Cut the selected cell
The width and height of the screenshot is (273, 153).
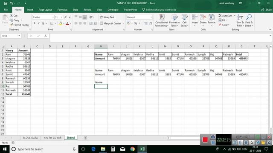click(14, 16)
